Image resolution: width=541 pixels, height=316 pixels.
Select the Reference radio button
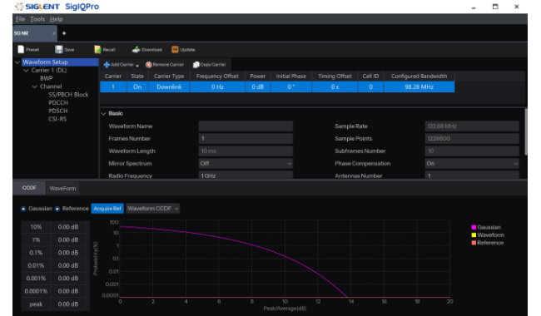pos(57,209)
